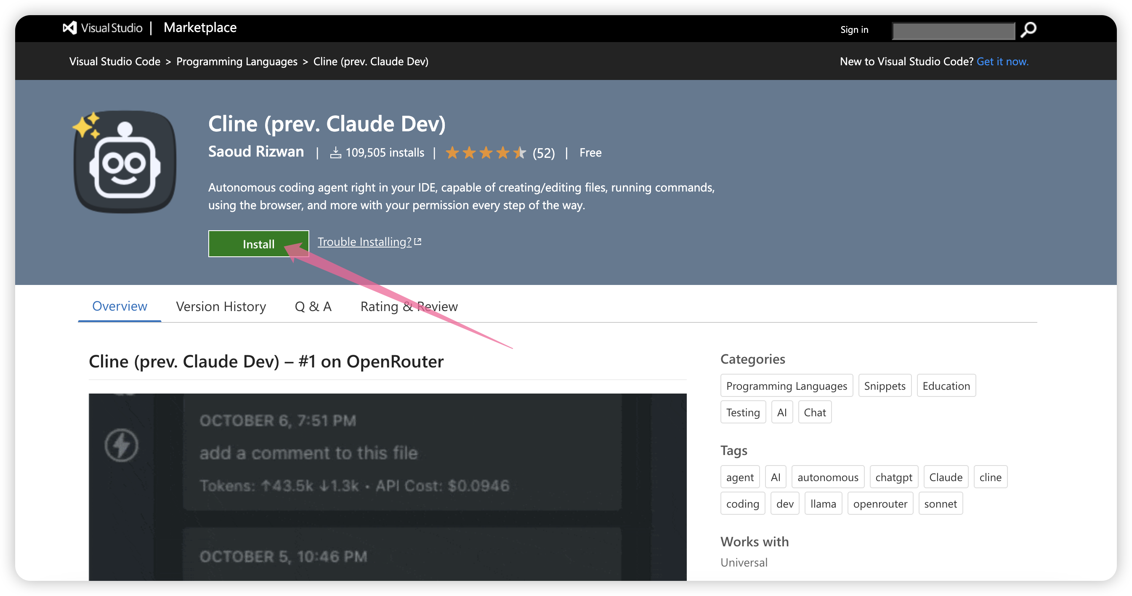Click the AI tag under Tags

coord(776,477)
